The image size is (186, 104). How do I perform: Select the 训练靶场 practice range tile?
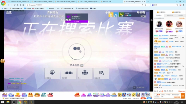tap(52, 74)
